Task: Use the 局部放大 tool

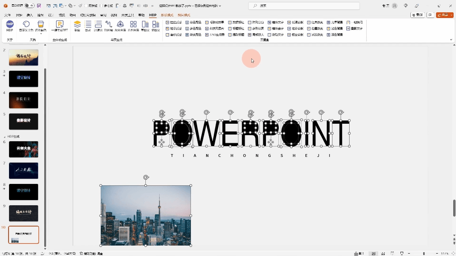Action: click(x=256, y=35)
